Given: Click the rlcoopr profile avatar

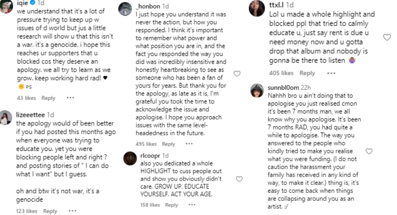Looking at the screenshot, I should coord(130,158).
